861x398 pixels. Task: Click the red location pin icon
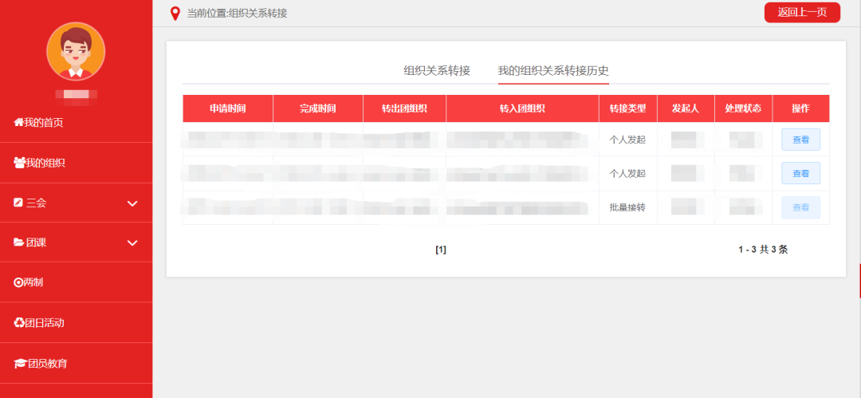pyautogui.click(x=175, y=14)
